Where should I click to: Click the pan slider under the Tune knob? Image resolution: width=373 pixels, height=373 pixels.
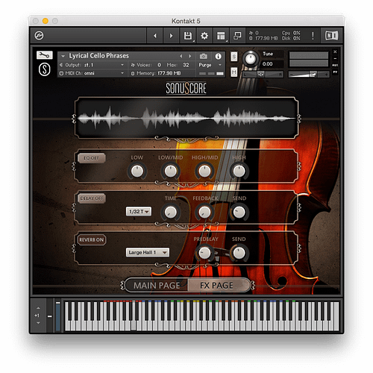[x=263, y=74]
